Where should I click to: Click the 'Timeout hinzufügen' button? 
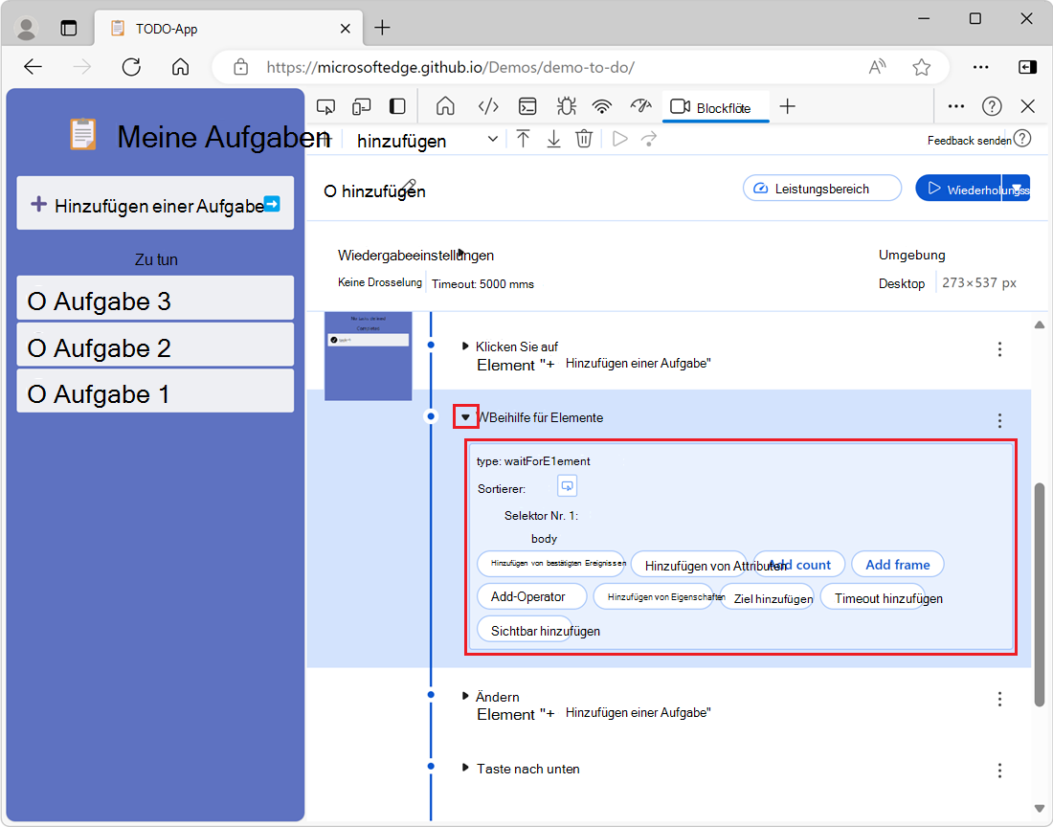point(872,598)
